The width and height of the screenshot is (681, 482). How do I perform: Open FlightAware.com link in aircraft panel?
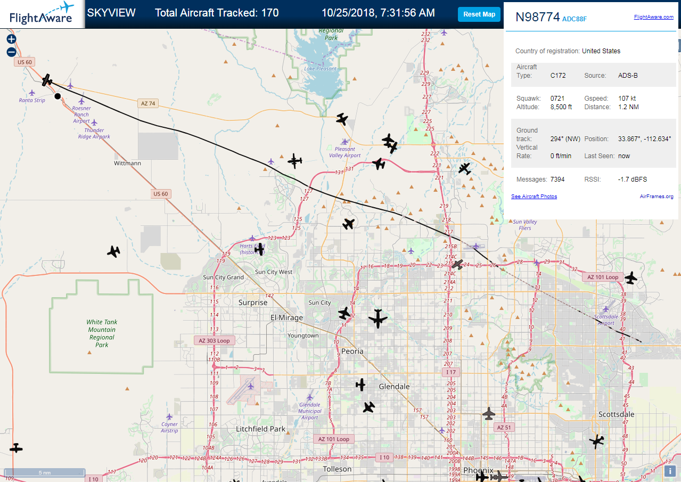point(653,17)
